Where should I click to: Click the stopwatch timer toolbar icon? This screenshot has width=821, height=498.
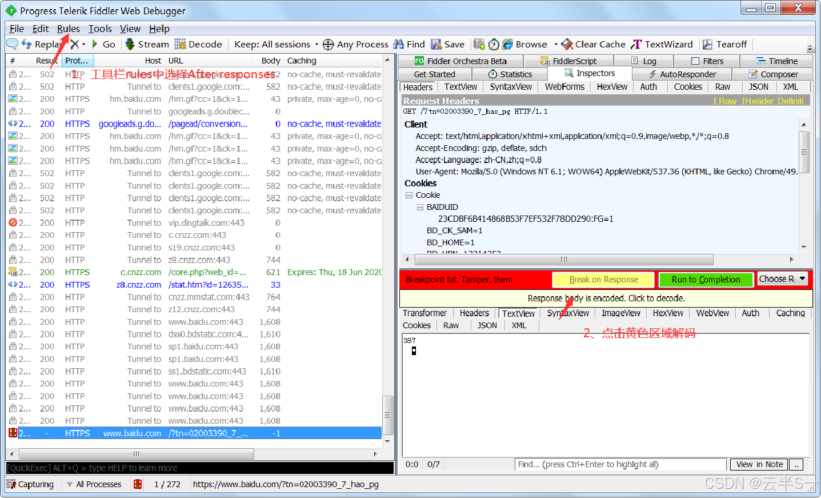494,44
